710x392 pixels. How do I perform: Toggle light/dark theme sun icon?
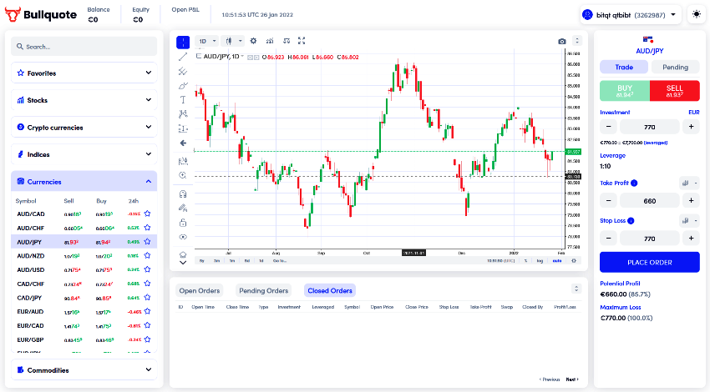[x=697, y=14]
